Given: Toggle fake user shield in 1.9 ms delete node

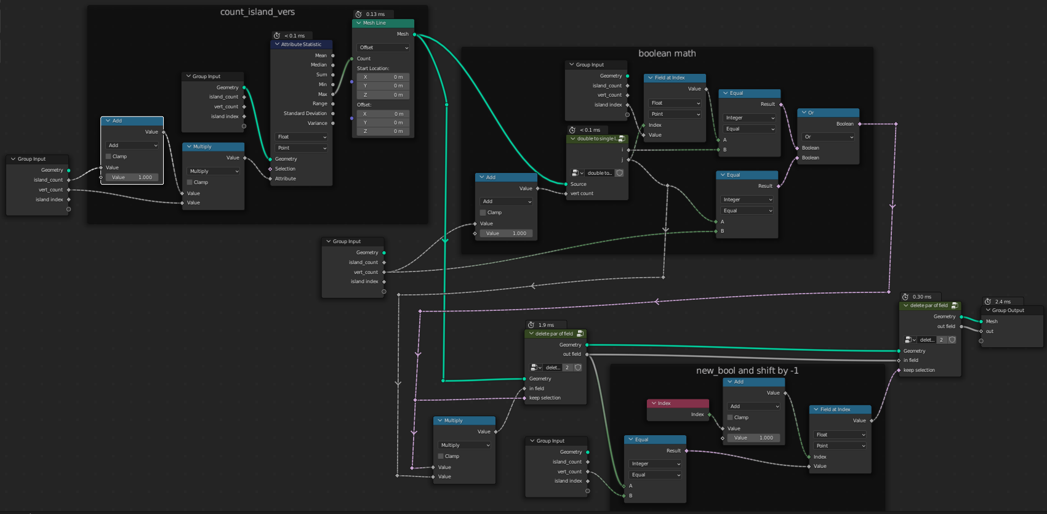Looking at the screenshot, I should 578,367.
